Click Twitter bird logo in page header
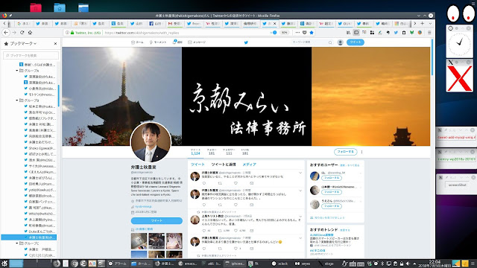The image size is (477, 268). point(246,42)
